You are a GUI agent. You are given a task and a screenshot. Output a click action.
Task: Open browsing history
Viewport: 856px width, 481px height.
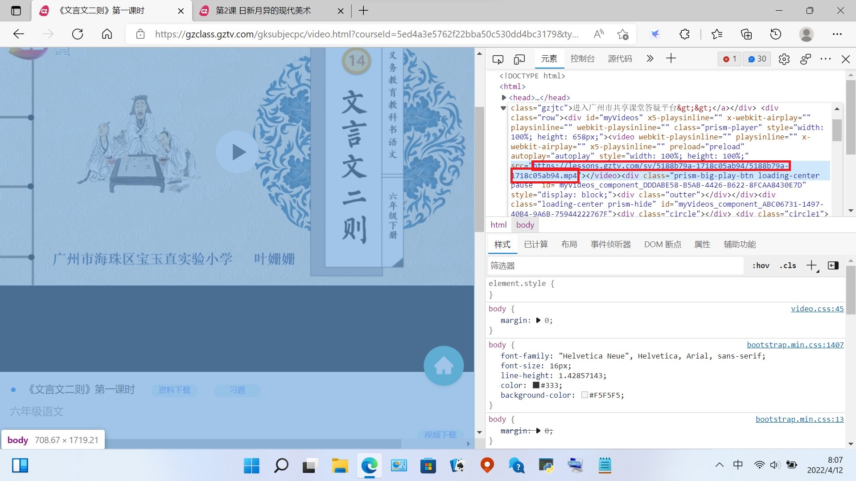click(776, 34)
